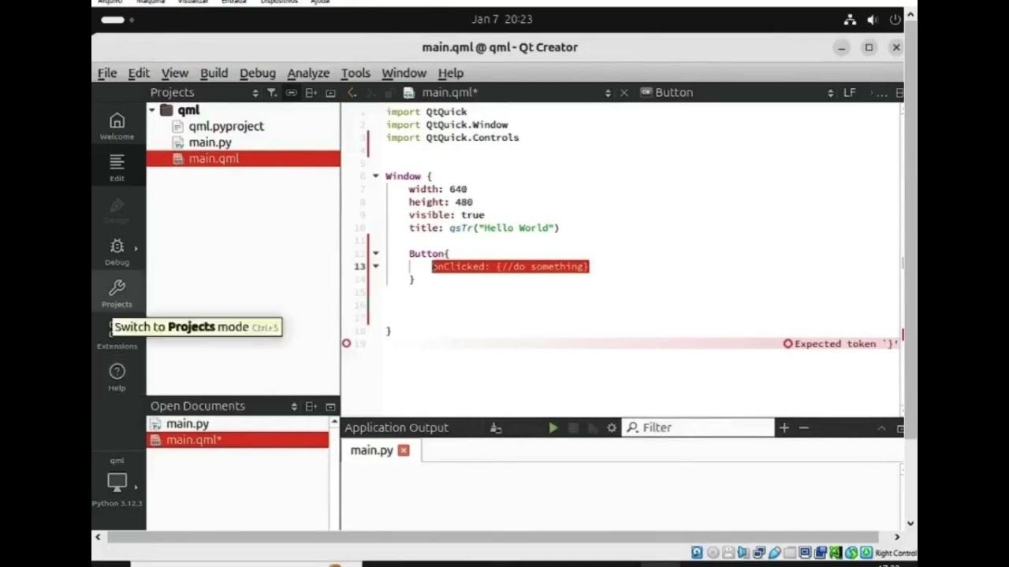Minimize the Application Output pane with the up arrow
Viewport: 1009px width, 567px height.
tap(881, 428)
